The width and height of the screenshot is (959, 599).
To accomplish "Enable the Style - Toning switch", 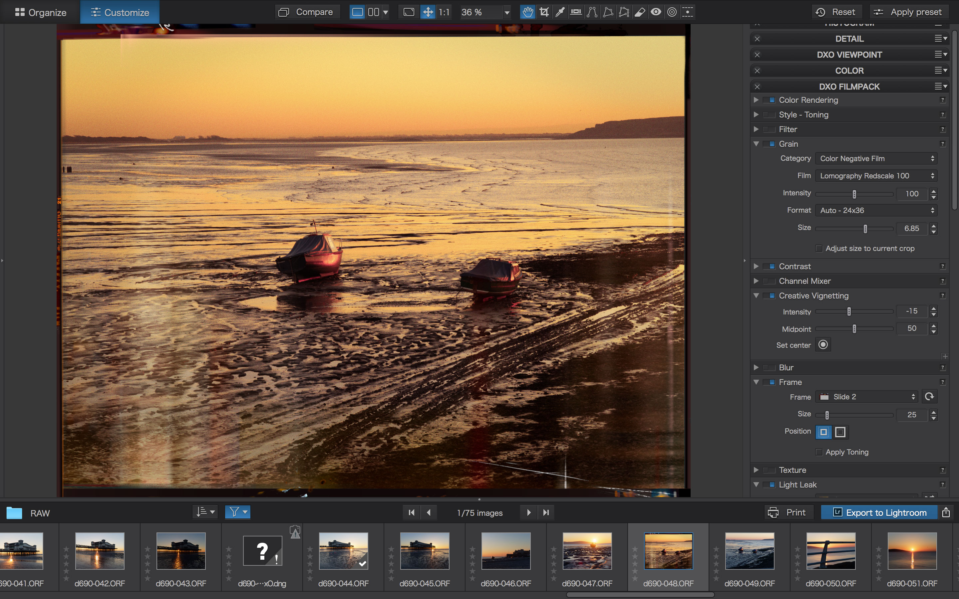I will 769,114.
